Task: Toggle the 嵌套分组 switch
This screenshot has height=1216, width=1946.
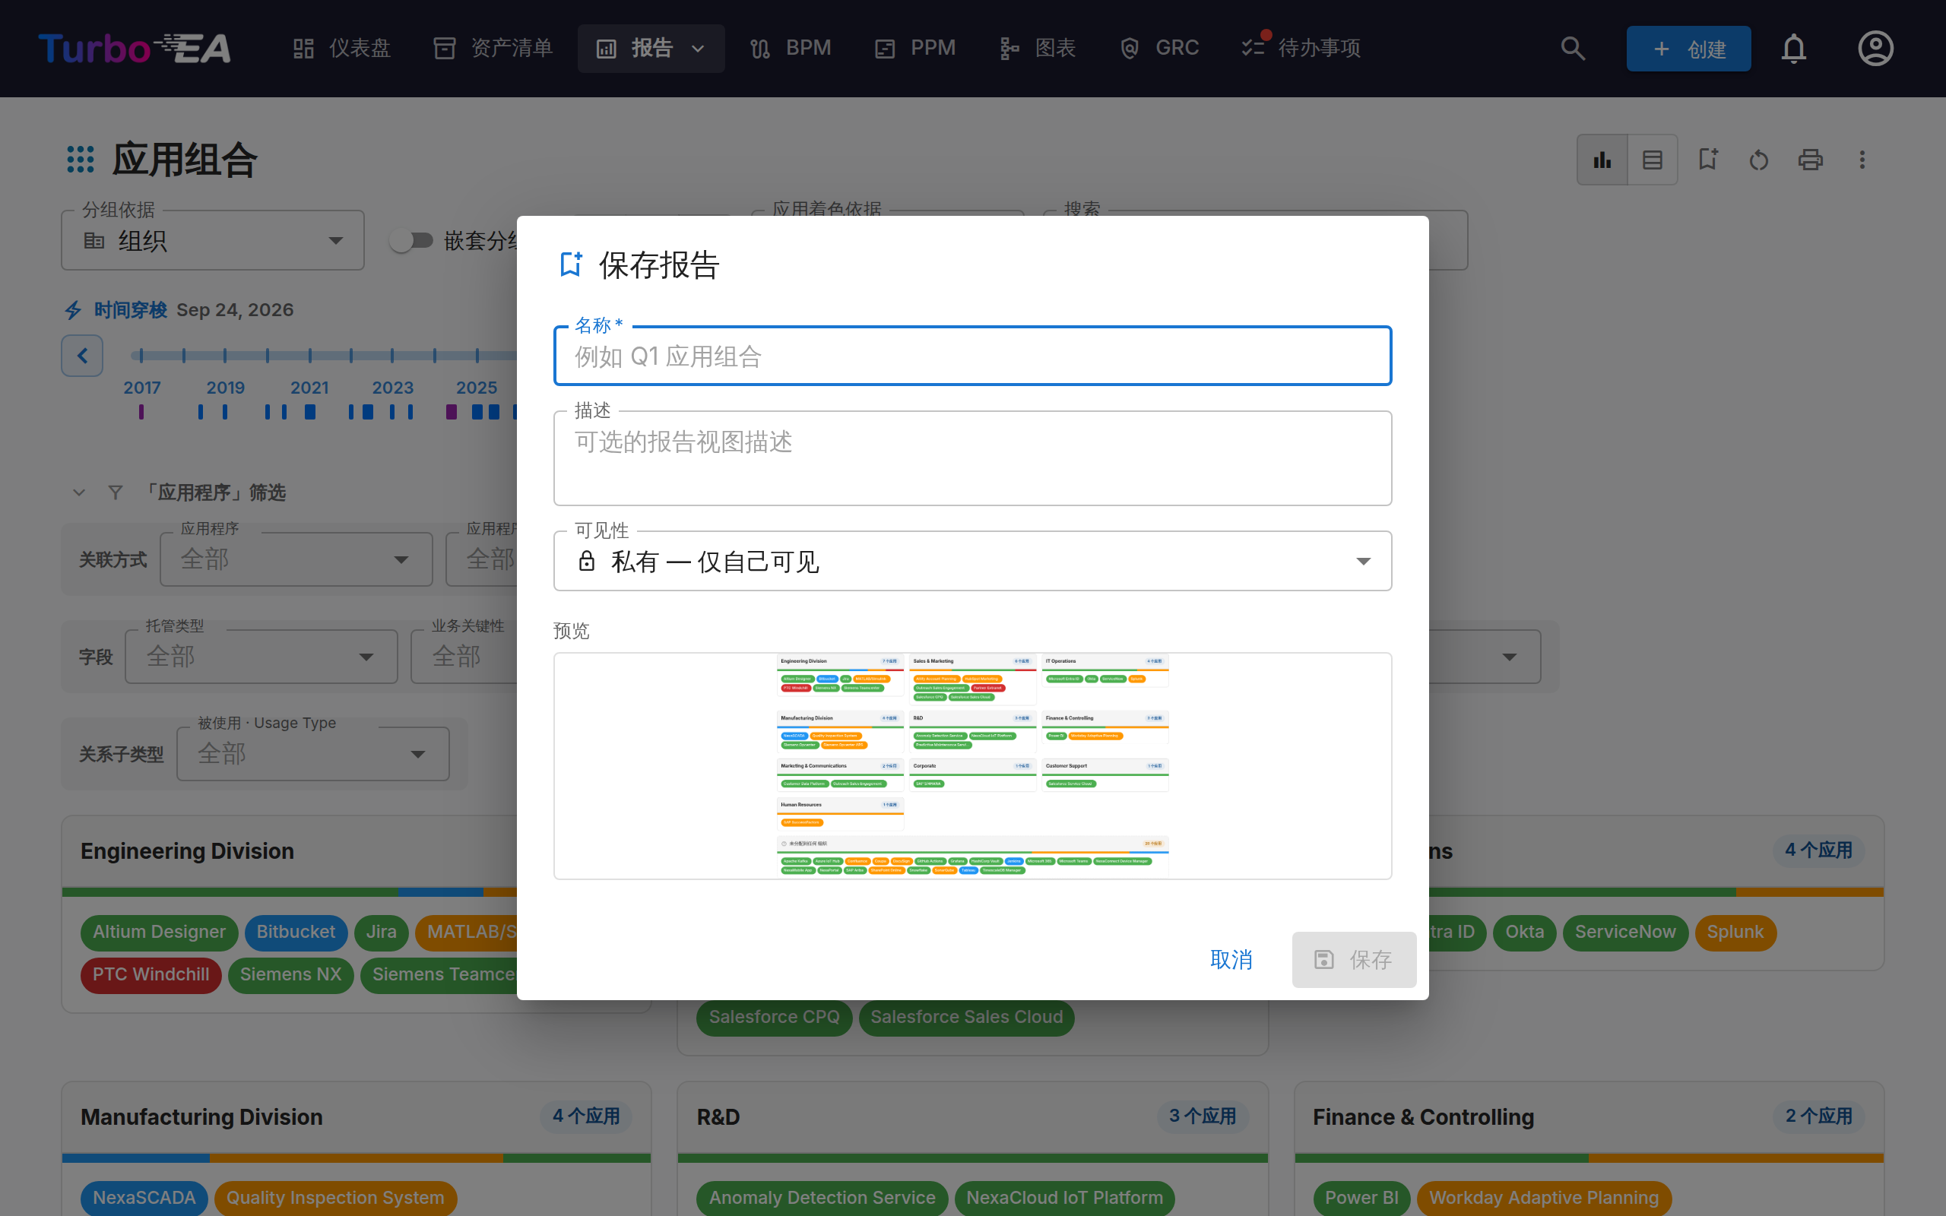Action: [x=411, y=239]
